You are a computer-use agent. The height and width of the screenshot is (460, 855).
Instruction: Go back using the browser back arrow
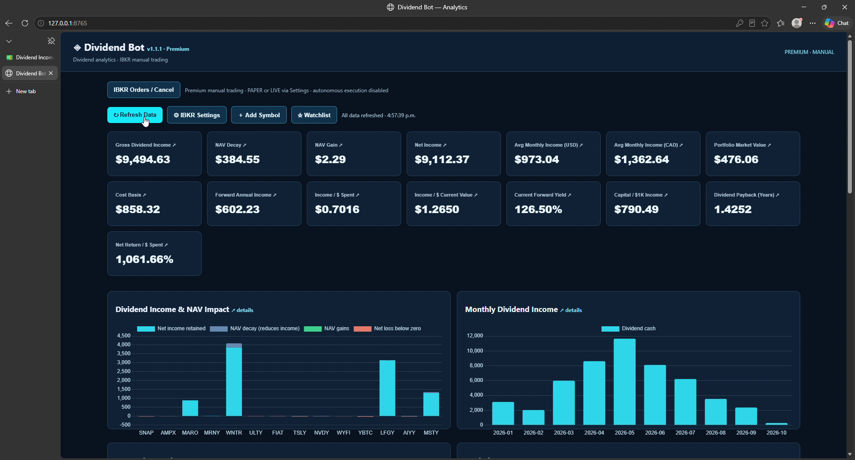pyautogui.click(x=9, y=23)
